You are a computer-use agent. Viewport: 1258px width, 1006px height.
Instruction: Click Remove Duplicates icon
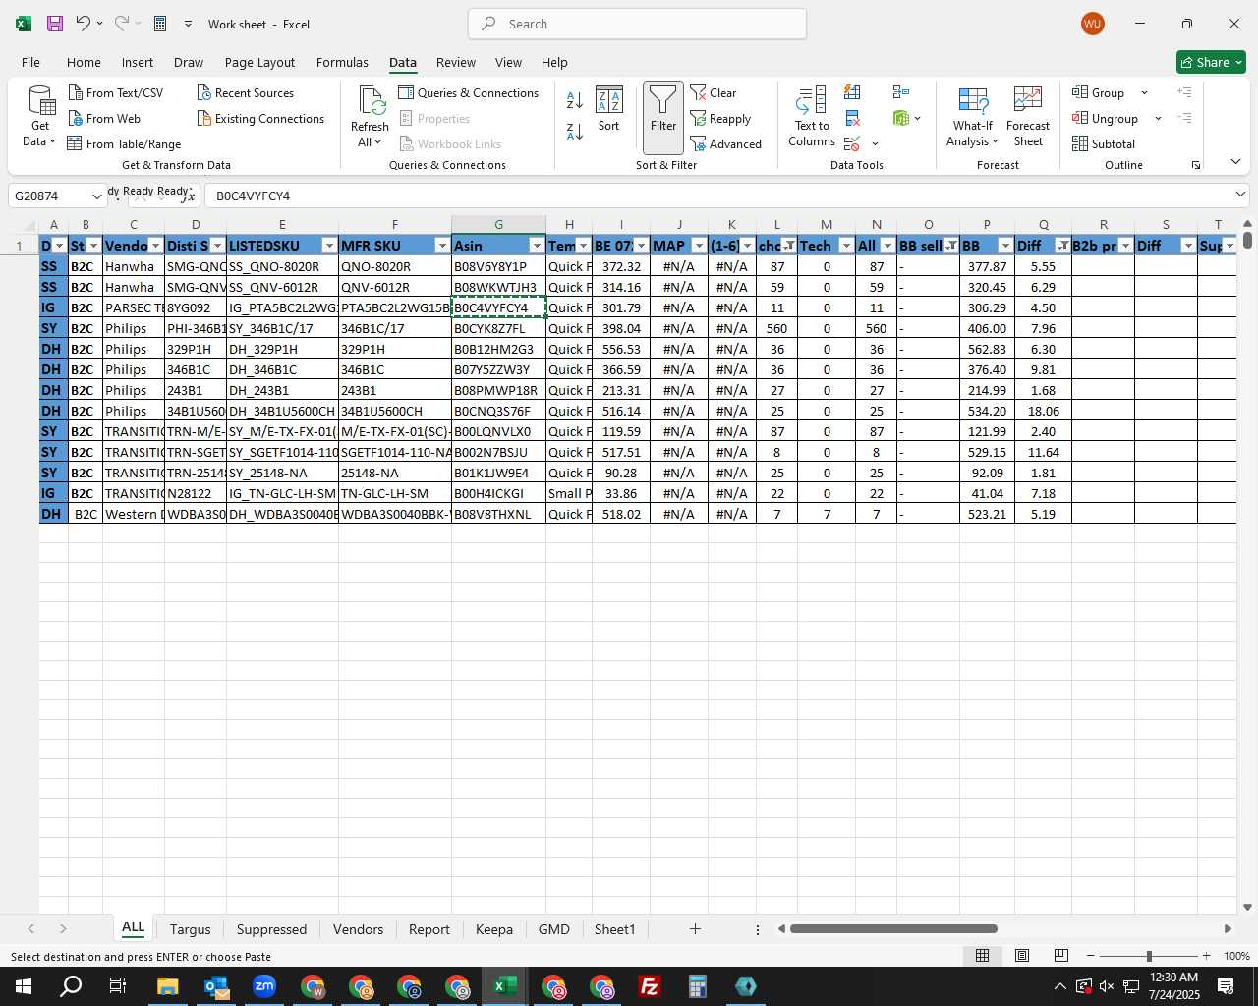(852, 118)
